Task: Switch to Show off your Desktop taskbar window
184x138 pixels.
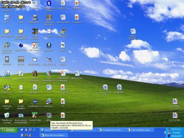Action: point(53,135)
